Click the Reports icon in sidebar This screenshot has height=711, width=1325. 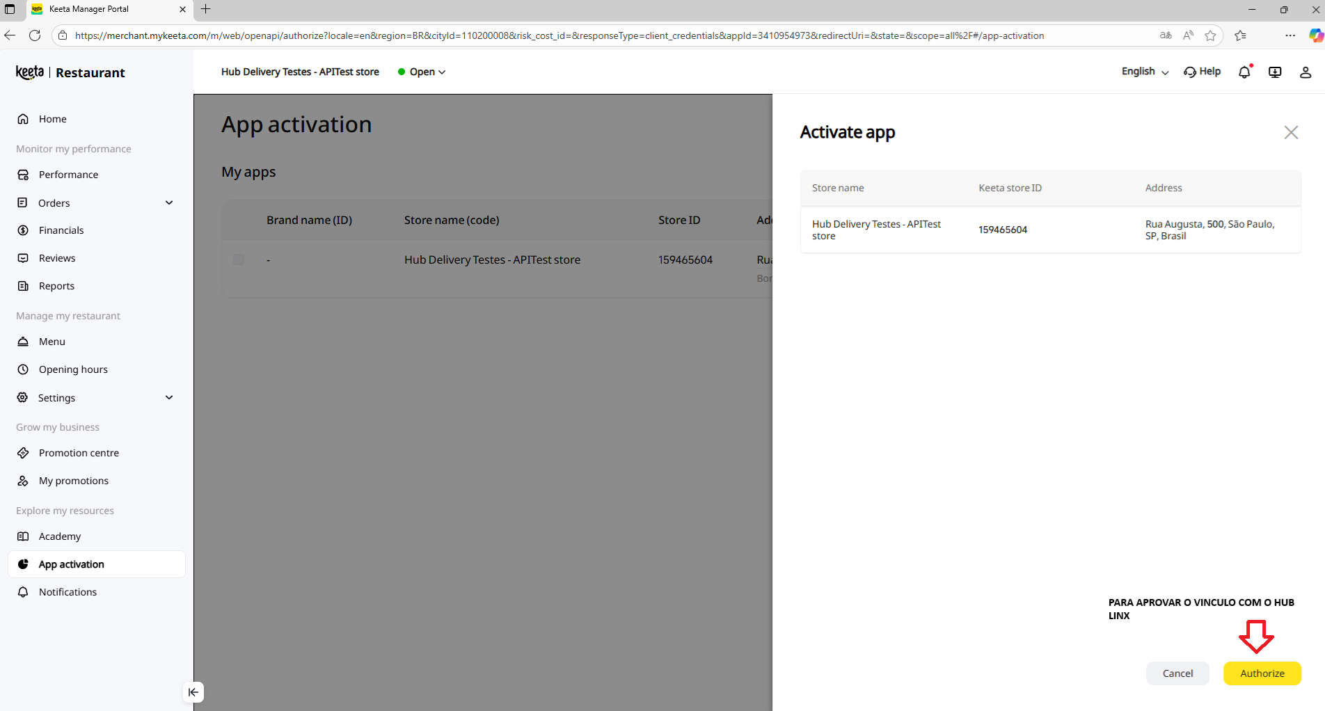pyautogui.click(x=23, y=286)
